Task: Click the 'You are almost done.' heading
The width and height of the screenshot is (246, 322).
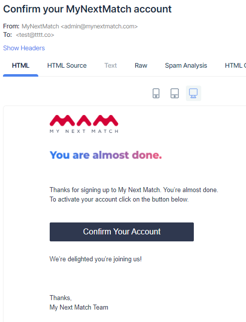Action: tap(105, 155)
